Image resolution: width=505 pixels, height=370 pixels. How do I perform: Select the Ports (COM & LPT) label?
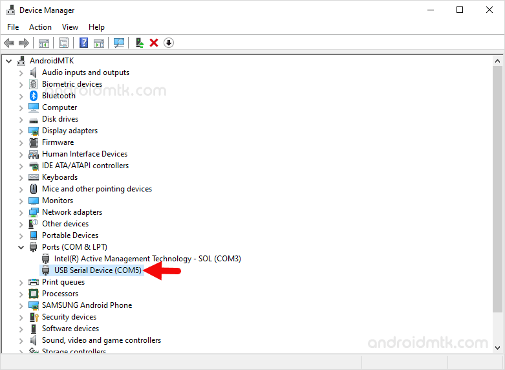tap(74, 247)
